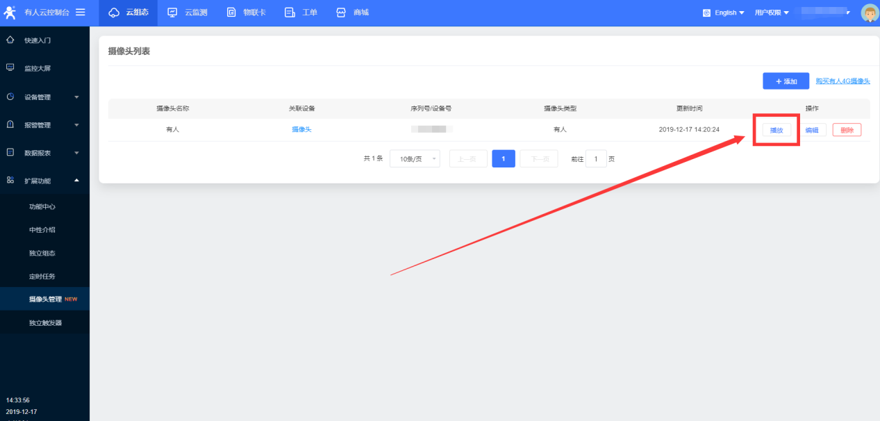
Task: Collapse the 扩展功能 sidebar section
Action: coord(76,181)
